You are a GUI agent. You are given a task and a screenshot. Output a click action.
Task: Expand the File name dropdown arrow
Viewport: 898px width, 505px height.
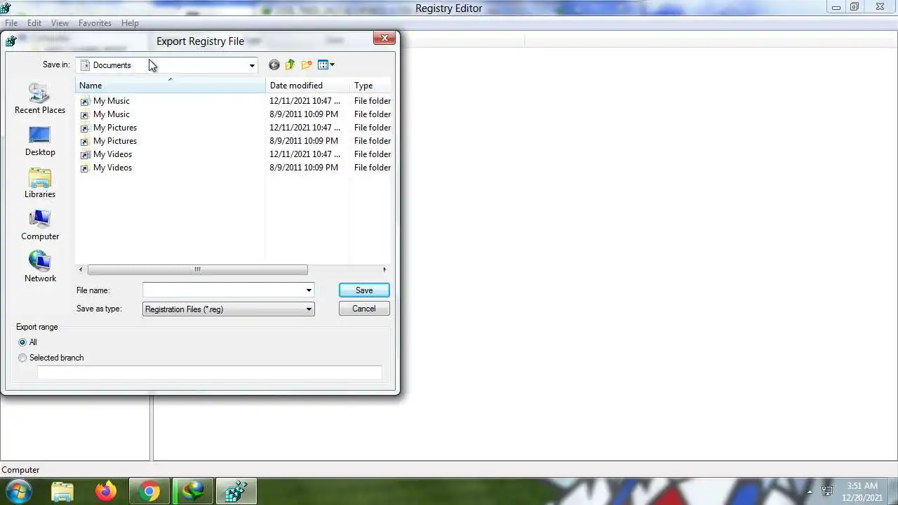309,290
